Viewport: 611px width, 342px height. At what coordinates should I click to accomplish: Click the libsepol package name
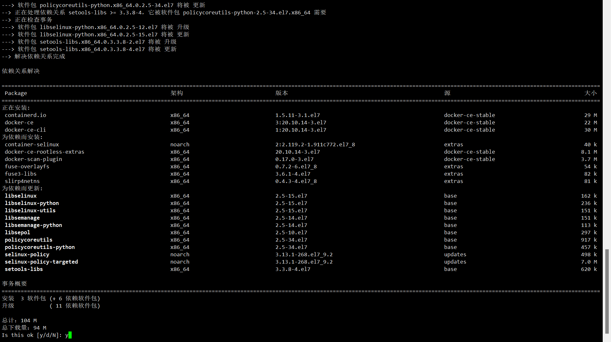[x=18, y=232]
